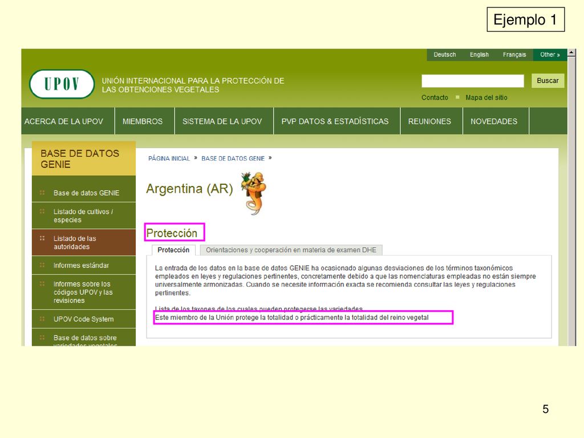Switch language to Deutsch
The height and width of the screenshot is (438, 584).
coord(444,55)
